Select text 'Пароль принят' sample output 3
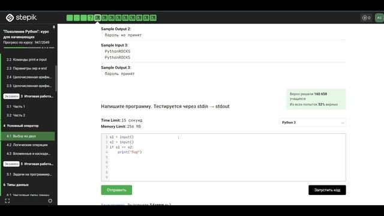Image resolution: width=384 pixels, height=216 pixels. point(120,74)
